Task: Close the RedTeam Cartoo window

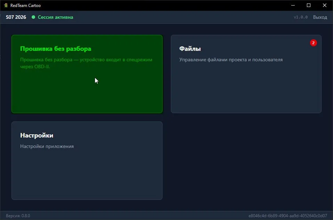Action: (x=325, y=5)
